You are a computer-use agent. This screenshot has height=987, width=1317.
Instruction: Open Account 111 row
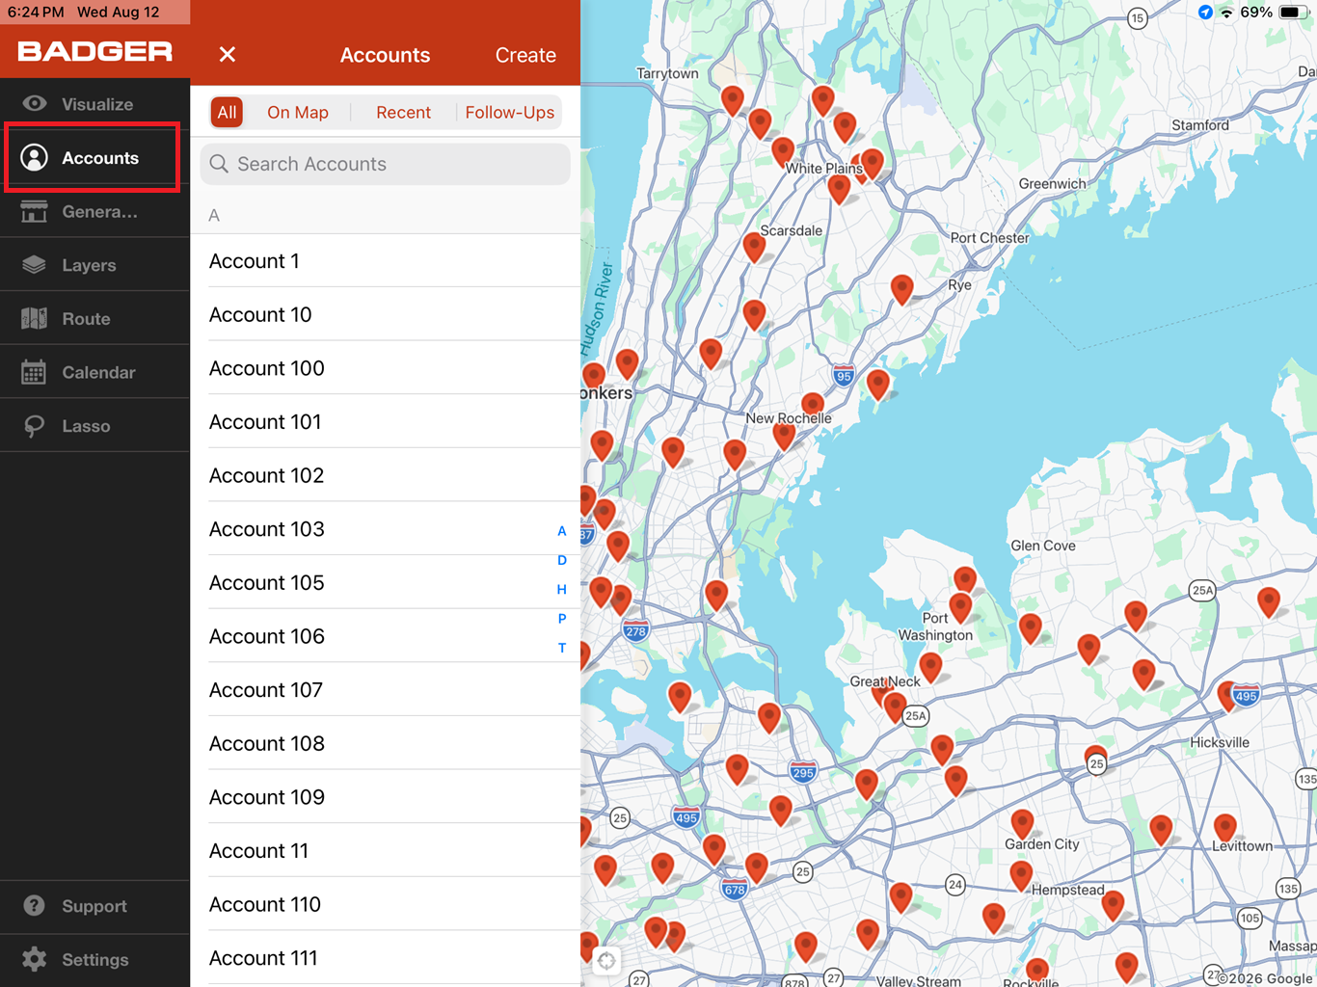[x=386, y=958]
